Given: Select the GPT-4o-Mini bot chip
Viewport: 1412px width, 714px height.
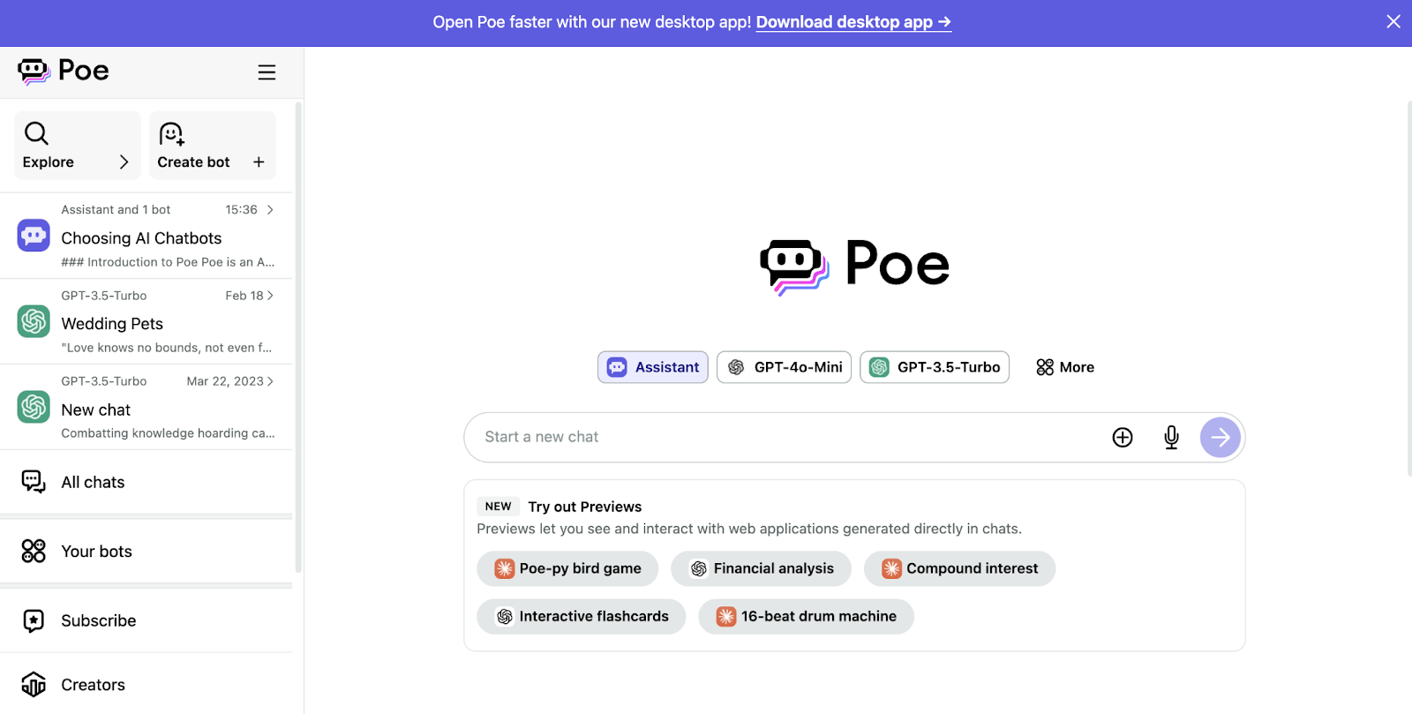Looking at the screenshot, I should click(784, 367).
